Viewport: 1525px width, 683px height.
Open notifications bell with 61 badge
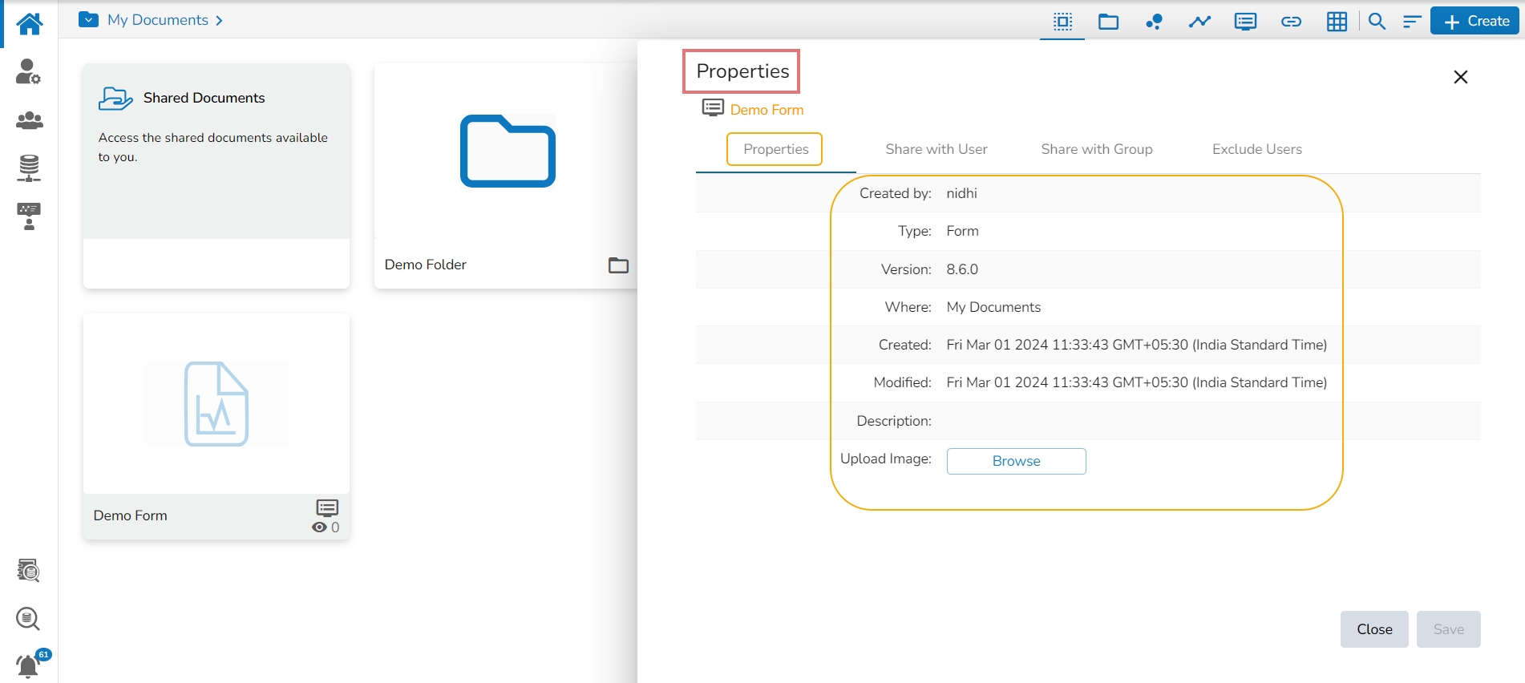coord(29,665)
